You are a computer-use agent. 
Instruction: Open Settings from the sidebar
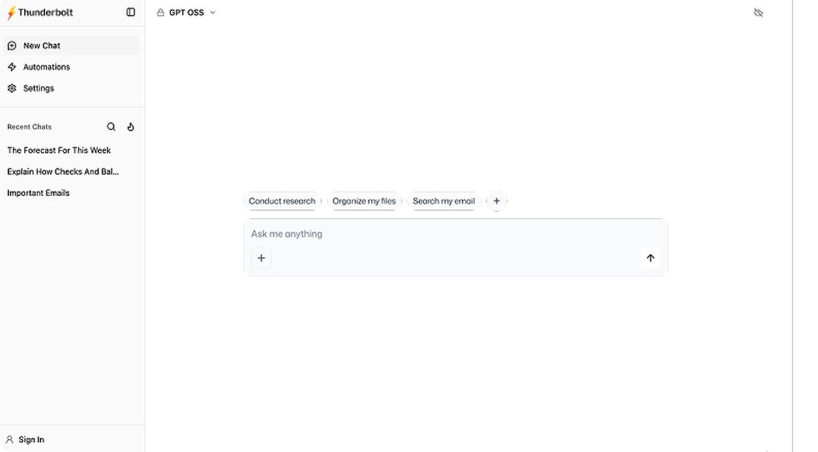[x=38, y=88]
